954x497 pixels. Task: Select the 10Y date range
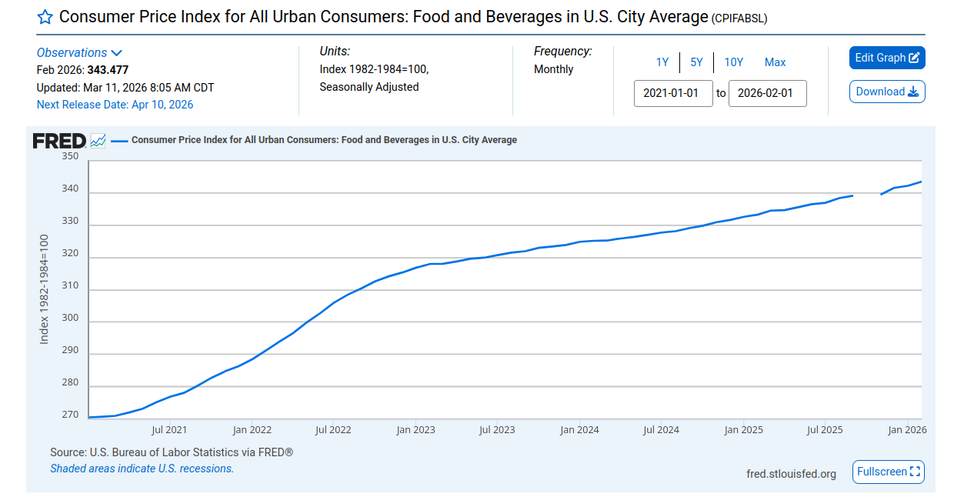point(734,62)
